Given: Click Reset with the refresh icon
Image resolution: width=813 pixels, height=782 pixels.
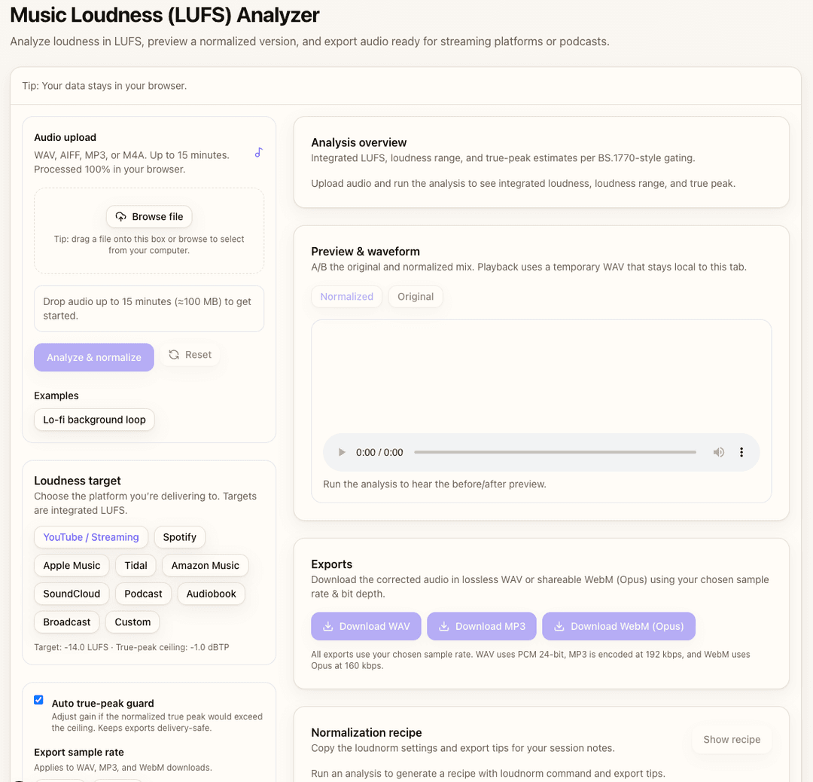Looking at the screenshot, I should click(190, 355).
